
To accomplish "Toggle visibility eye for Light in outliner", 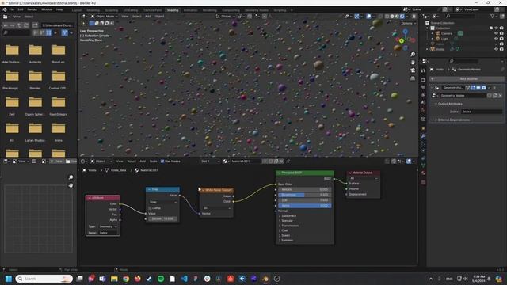I will coord(497,39).
